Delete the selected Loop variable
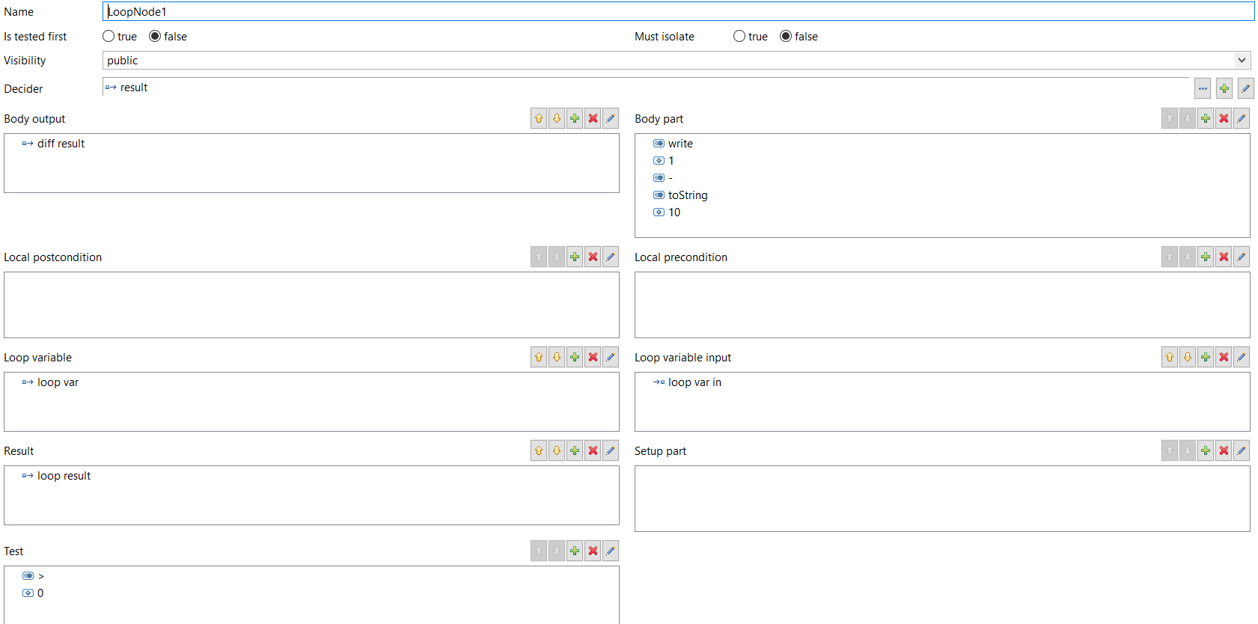1258x624 pixels. coord(593,357)
